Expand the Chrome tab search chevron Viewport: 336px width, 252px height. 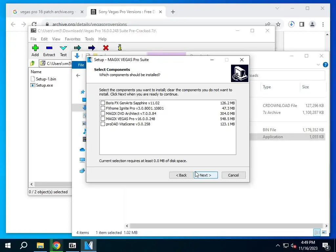tap(277, 8)
